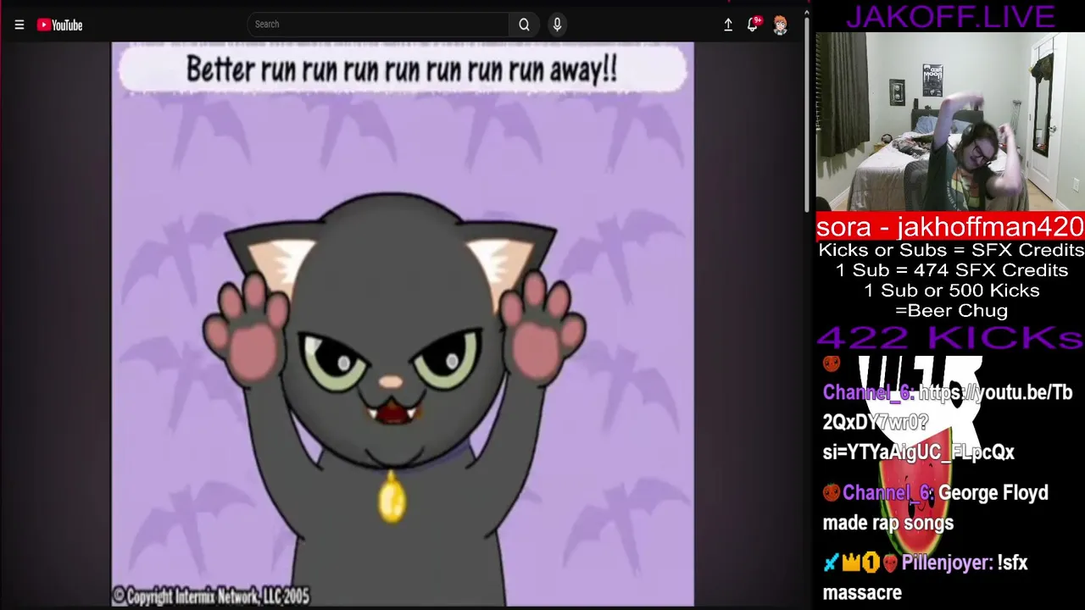Click Pillenjoyer username in chat
Viewport: 1085px width, 610px height.
coord(947,563)
